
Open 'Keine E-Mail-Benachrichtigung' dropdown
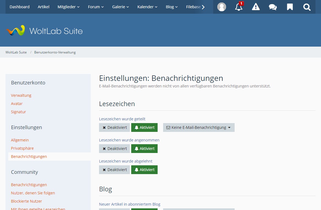199,127
